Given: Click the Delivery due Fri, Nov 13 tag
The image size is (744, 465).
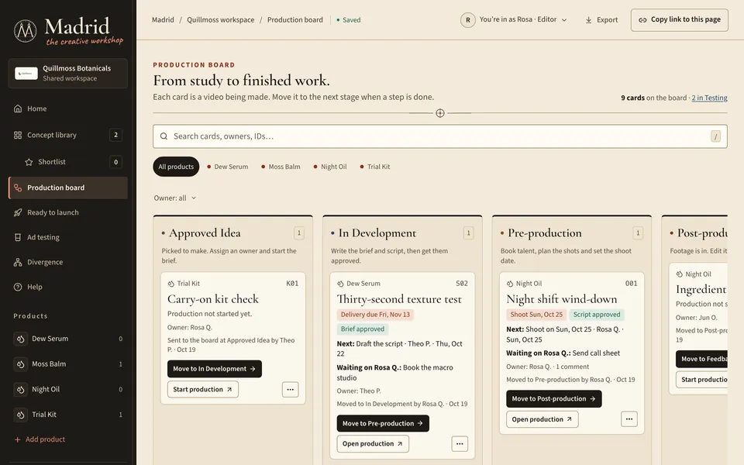Looking at the screenshot, I should pyautogui.click(x=375, y=315).
